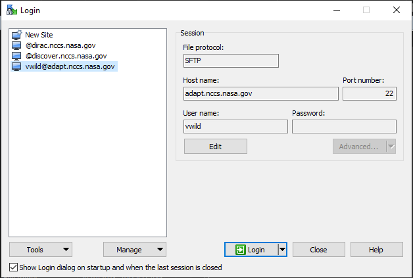Click the vwild@adapt.nccs.nasa.gov monitor icon

coord(16,66)
